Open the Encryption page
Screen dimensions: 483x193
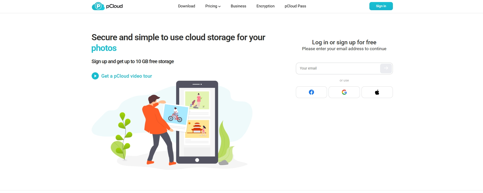pos(265,6)
